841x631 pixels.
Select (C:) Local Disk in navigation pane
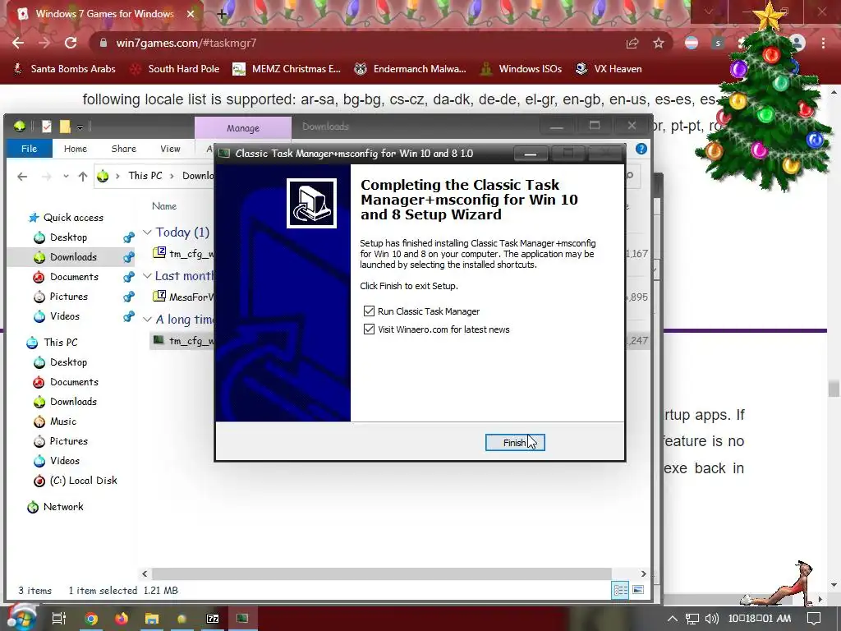(x=83, y=480)
